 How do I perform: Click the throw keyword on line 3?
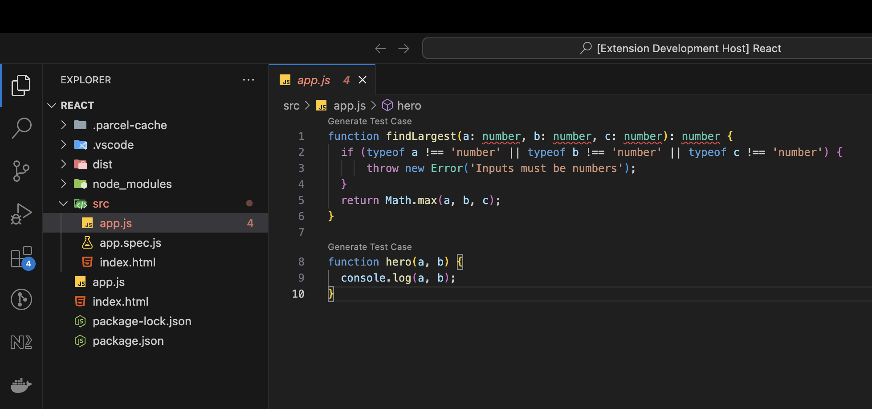(383, 168)
